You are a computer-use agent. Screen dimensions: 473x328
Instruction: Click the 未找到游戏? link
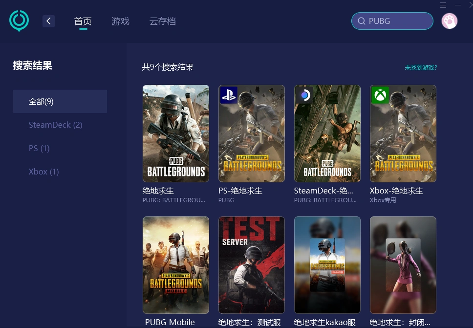point(421,68)
